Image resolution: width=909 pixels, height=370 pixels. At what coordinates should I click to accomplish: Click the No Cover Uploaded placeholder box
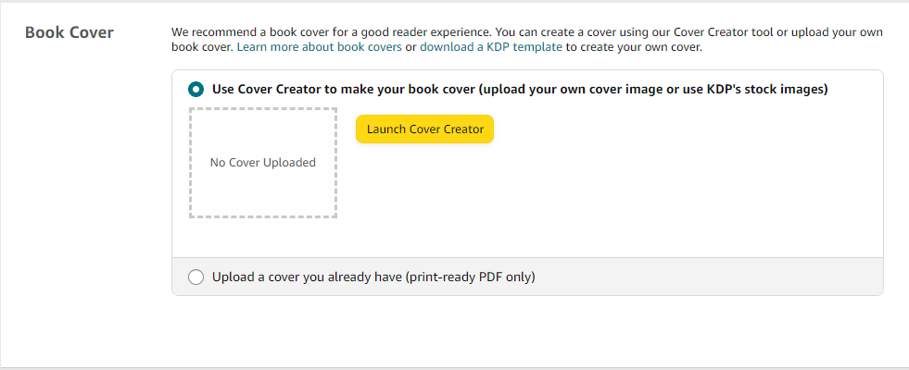tap(263, 163)
